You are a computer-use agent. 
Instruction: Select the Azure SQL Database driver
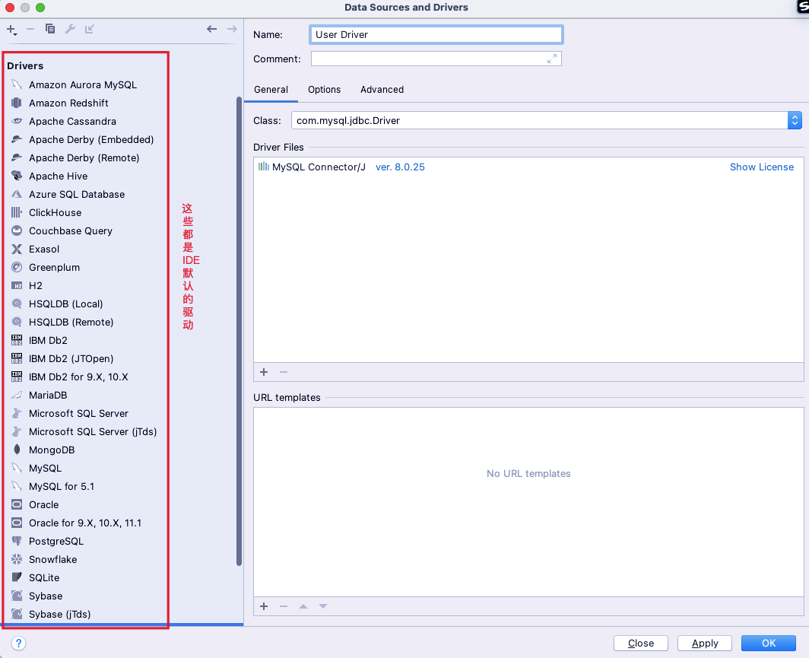click(77, 194)
